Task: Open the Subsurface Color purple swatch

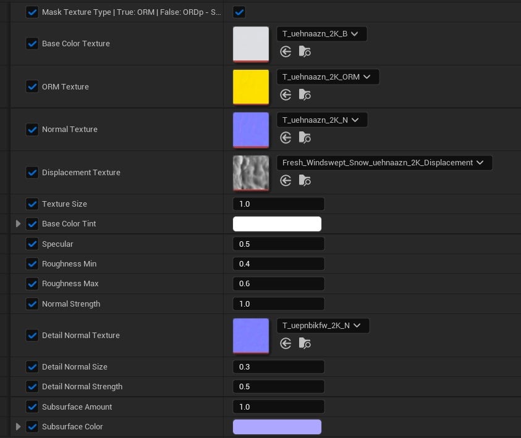Action: (x=277, y=427)
